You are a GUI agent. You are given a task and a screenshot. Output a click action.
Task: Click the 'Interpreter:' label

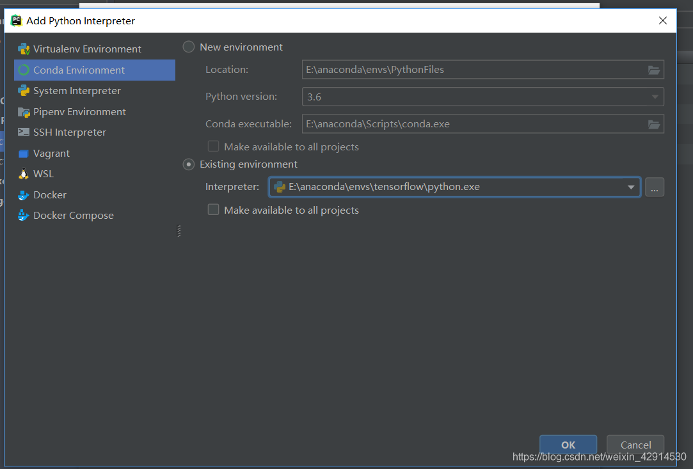pos(232,187)
